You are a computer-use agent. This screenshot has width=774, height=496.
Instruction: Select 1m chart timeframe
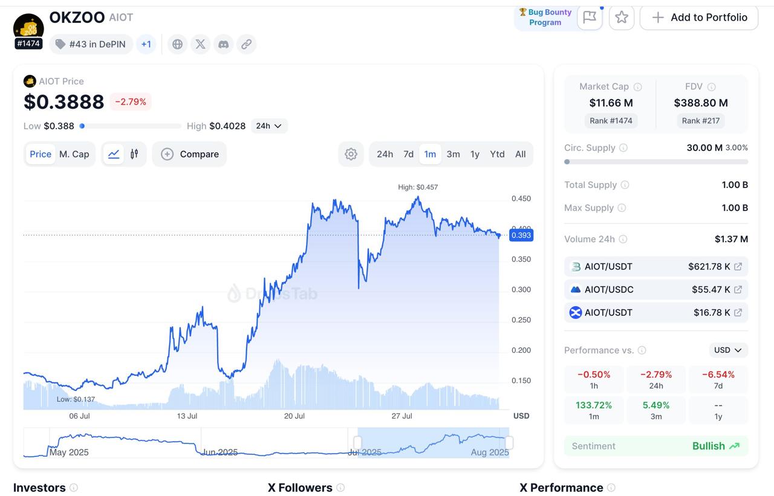tap(430, 154)
